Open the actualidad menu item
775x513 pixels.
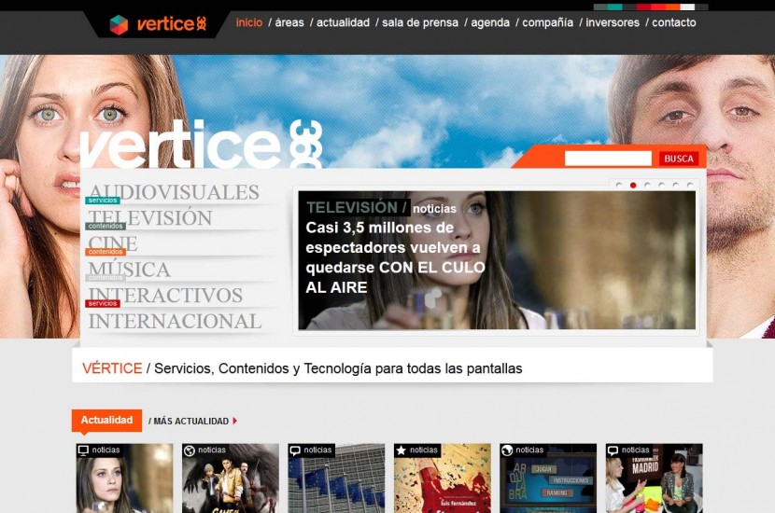pyautogui.click(x=343, y=22)
